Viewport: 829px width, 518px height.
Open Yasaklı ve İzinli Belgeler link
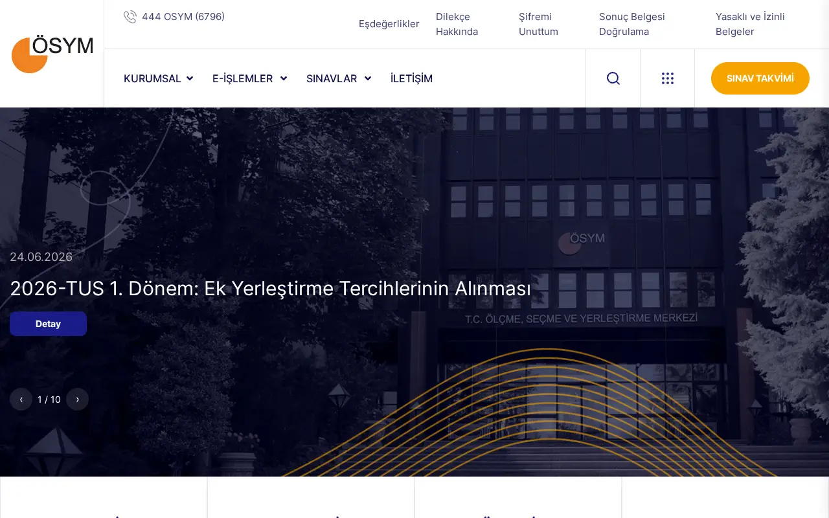[x=750, y=24]
